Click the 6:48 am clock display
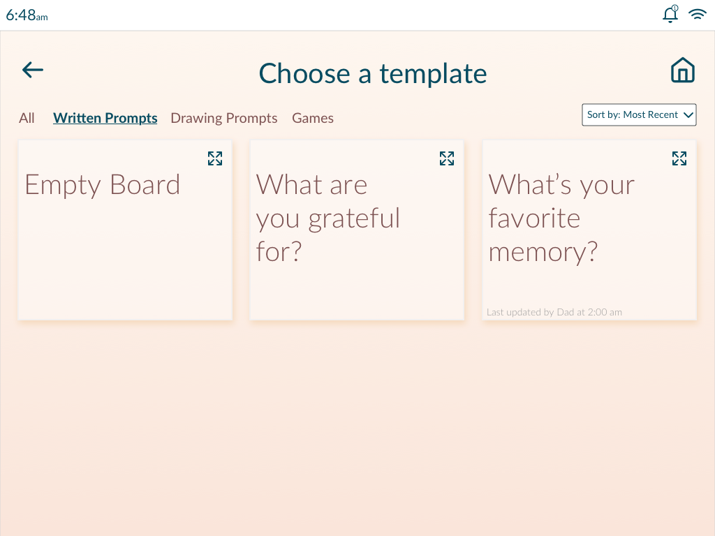Viewport: 715px width, 536px height. [x=27, y=15]
